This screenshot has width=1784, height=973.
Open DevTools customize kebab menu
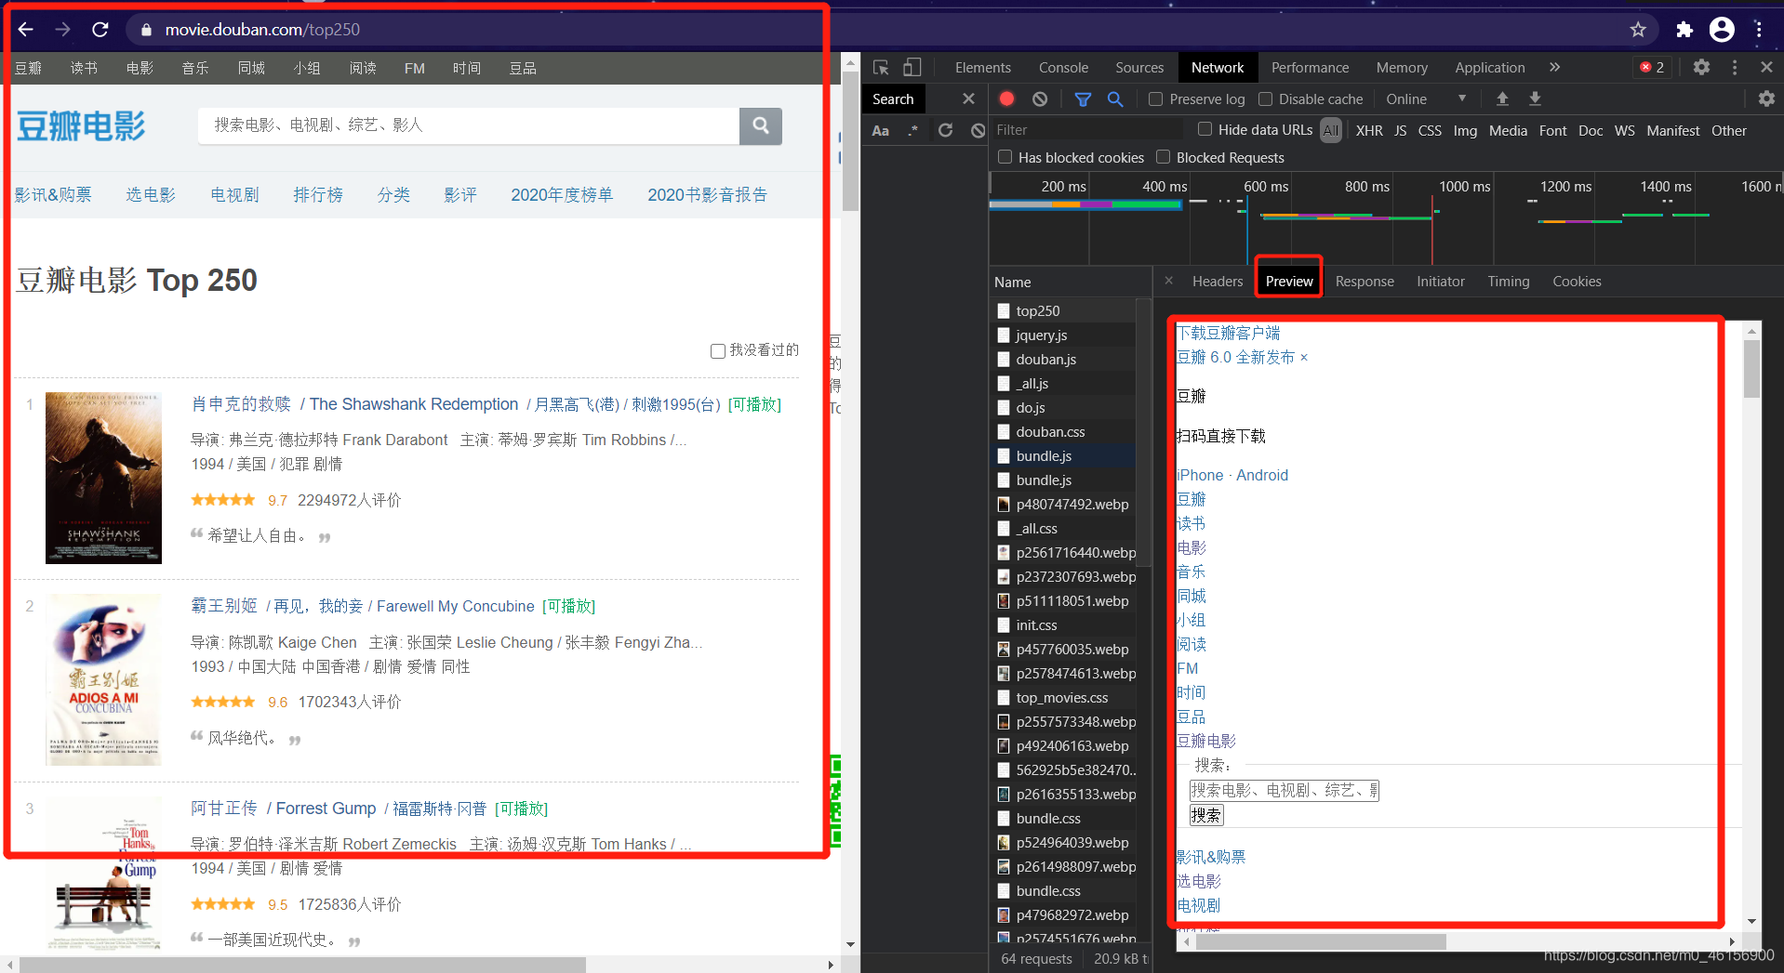pyautogui.click(x=1735, y=67)
